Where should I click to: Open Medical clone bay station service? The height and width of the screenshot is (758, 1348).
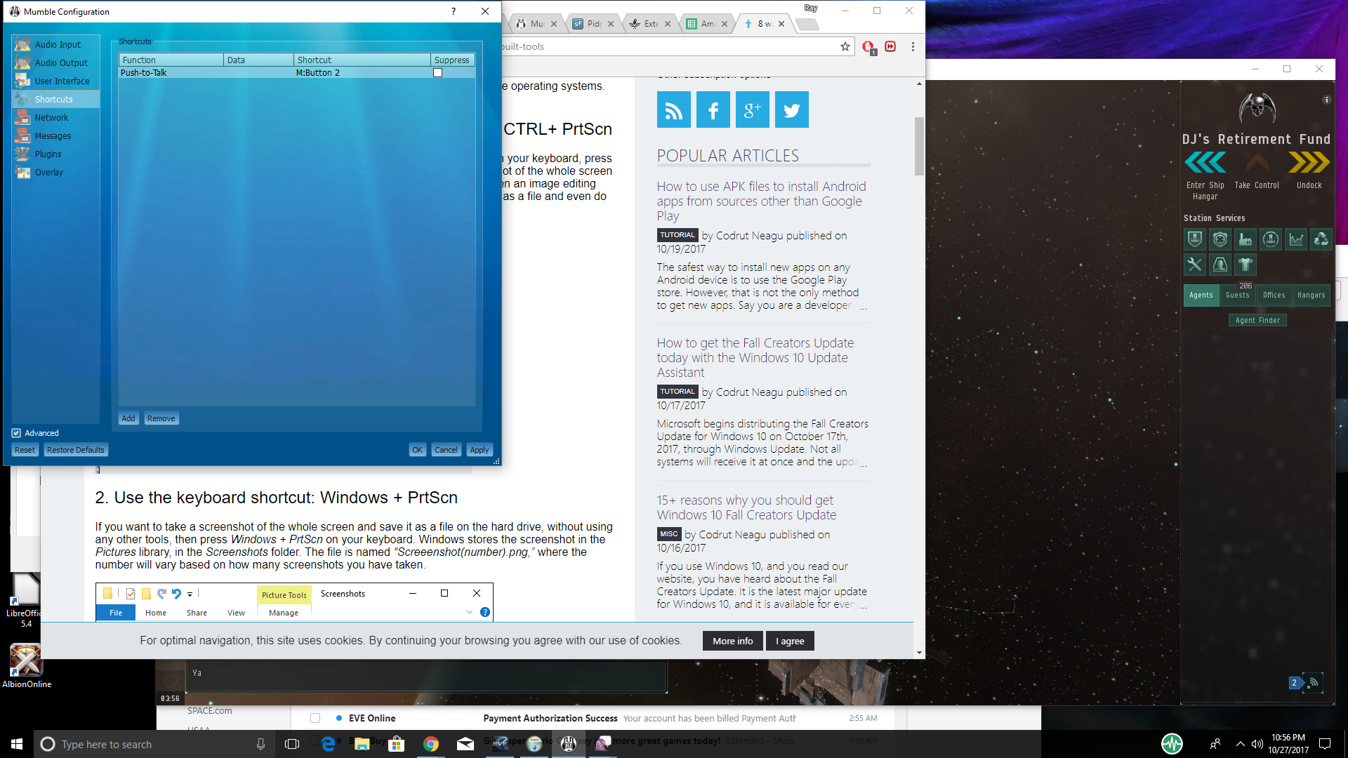tap(1220, 265)
